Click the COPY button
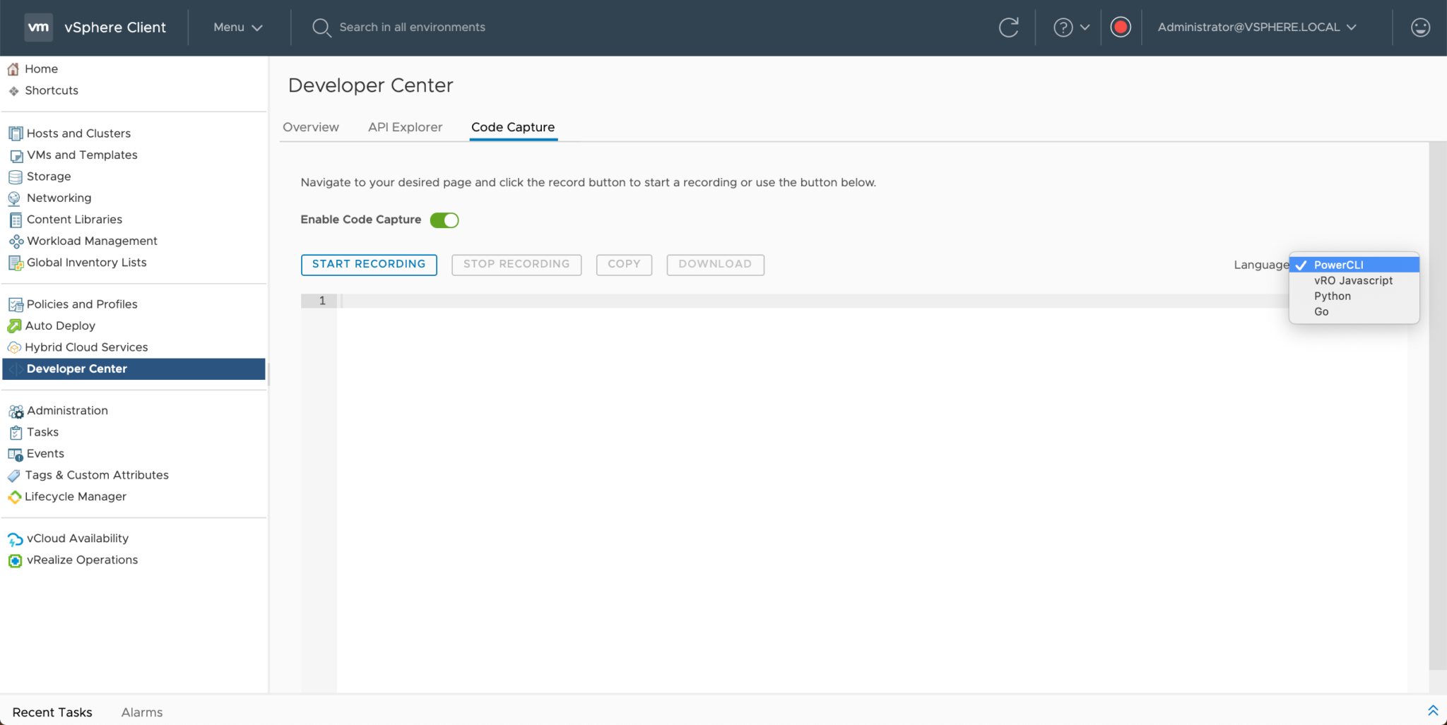The height and width of the screenshot is (725, 1447). (624, 264)
